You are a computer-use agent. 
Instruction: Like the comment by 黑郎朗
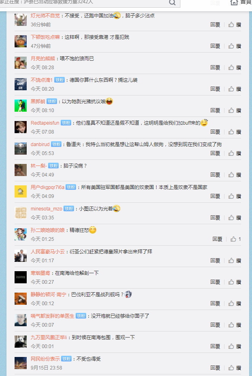(235, 110)
